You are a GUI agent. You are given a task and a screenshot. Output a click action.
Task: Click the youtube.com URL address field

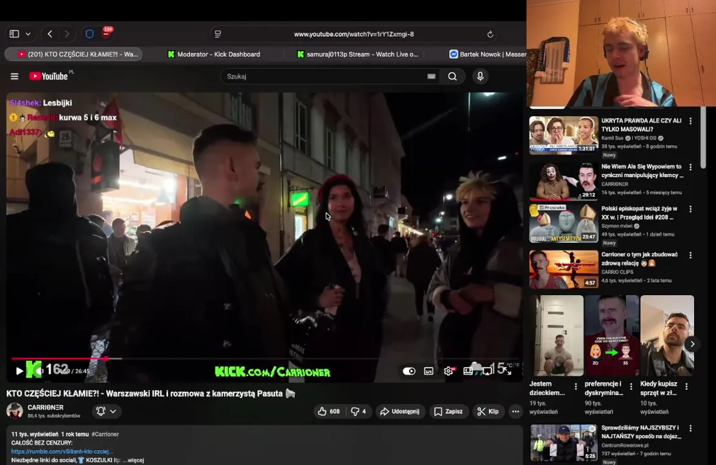(354, 34)
